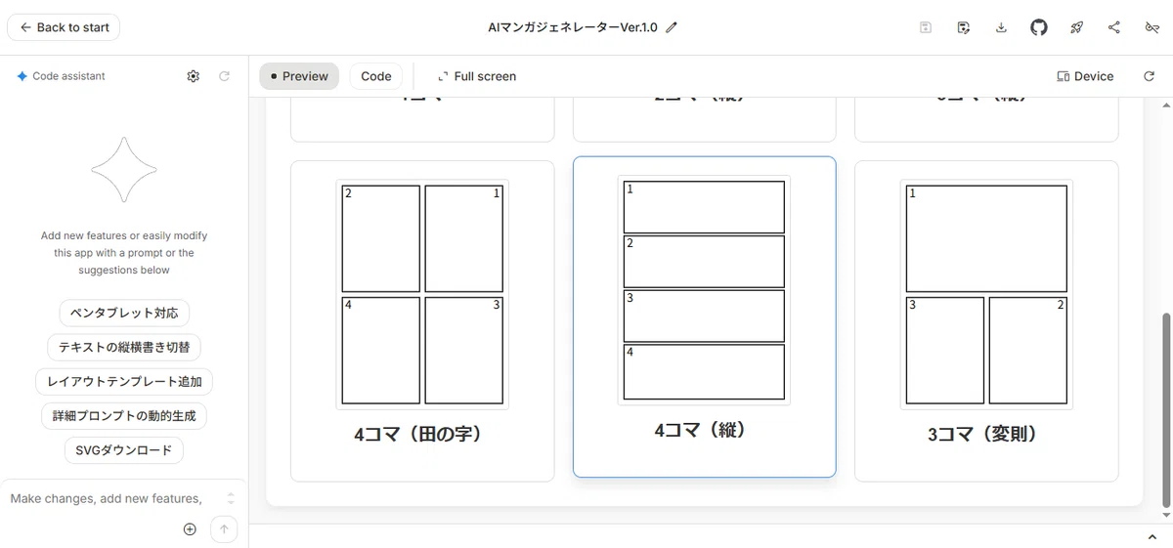Open Code assistant settings gear

(194, 76)
